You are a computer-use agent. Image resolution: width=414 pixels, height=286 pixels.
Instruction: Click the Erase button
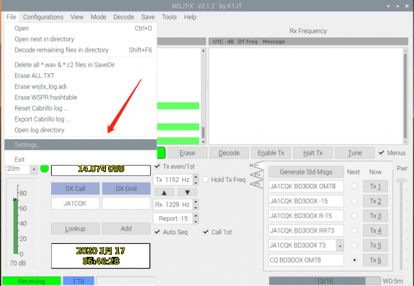[x=187, y=153]
